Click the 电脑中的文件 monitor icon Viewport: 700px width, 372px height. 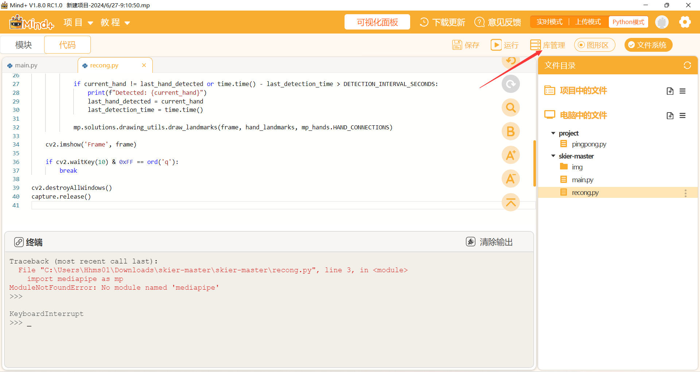point(549,115)
